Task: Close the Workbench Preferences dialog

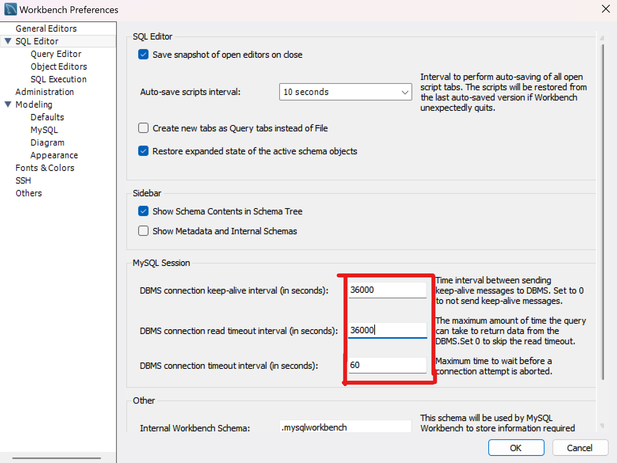Action: pyautogui.click(x=606, y=9)
